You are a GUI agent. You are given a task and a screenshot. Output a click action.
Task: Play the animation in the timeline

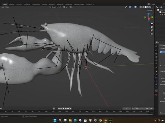click(66, 109)
